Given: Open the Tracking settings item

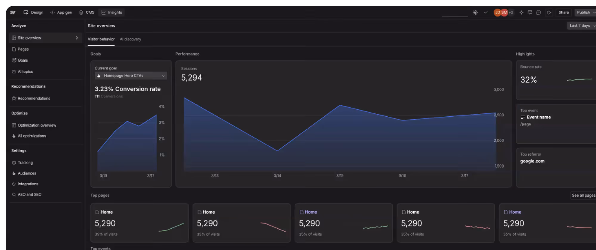Looking at the screenshot, I should pyautogui.click(x=45, y=162).
